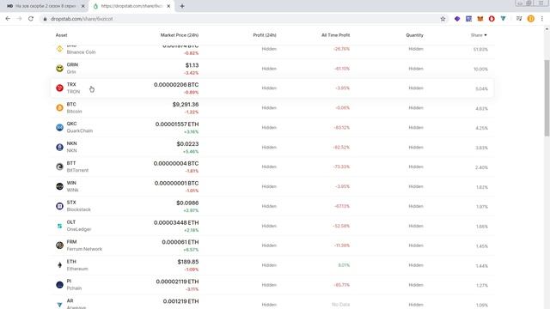
Task: Click the Blockstack STX logo
Action: tap(59, 206)
